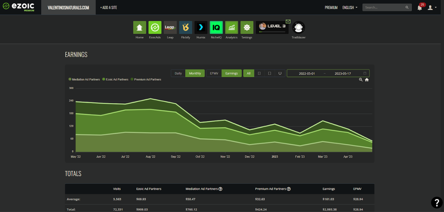
Task: Show info for Mediation Ad Partners column
Action: tap(220, 189)
